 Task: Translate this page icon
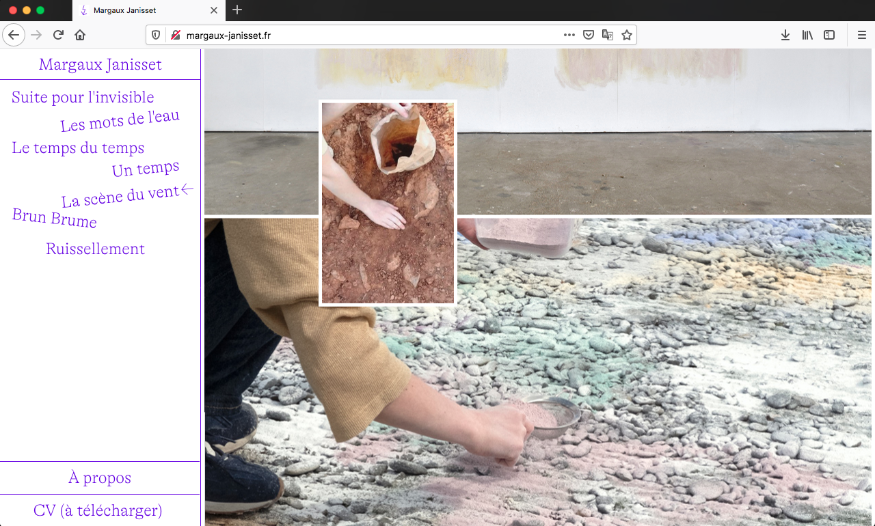point(607,35)
